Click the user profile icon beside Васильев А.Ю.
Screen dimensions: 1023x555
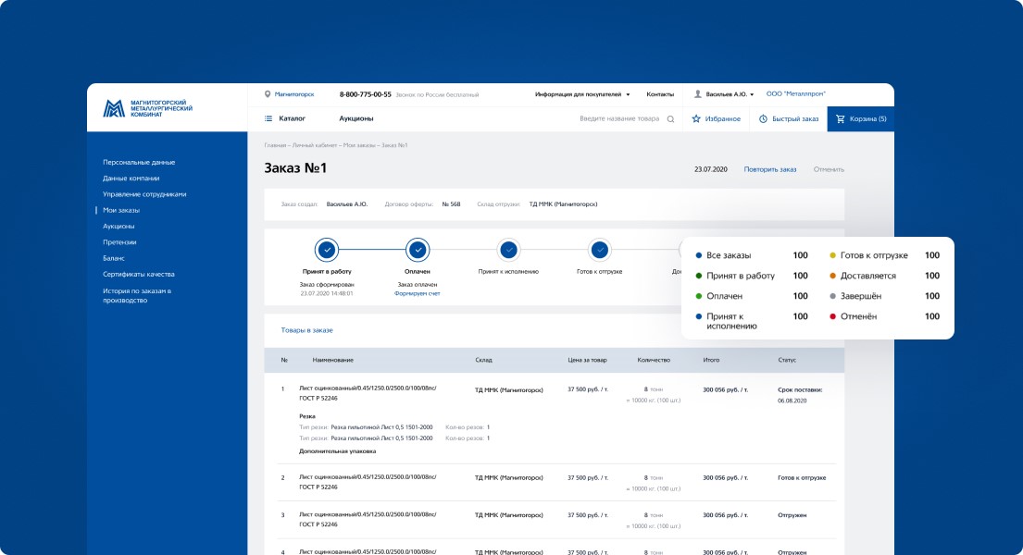click(x=698, y=94)
